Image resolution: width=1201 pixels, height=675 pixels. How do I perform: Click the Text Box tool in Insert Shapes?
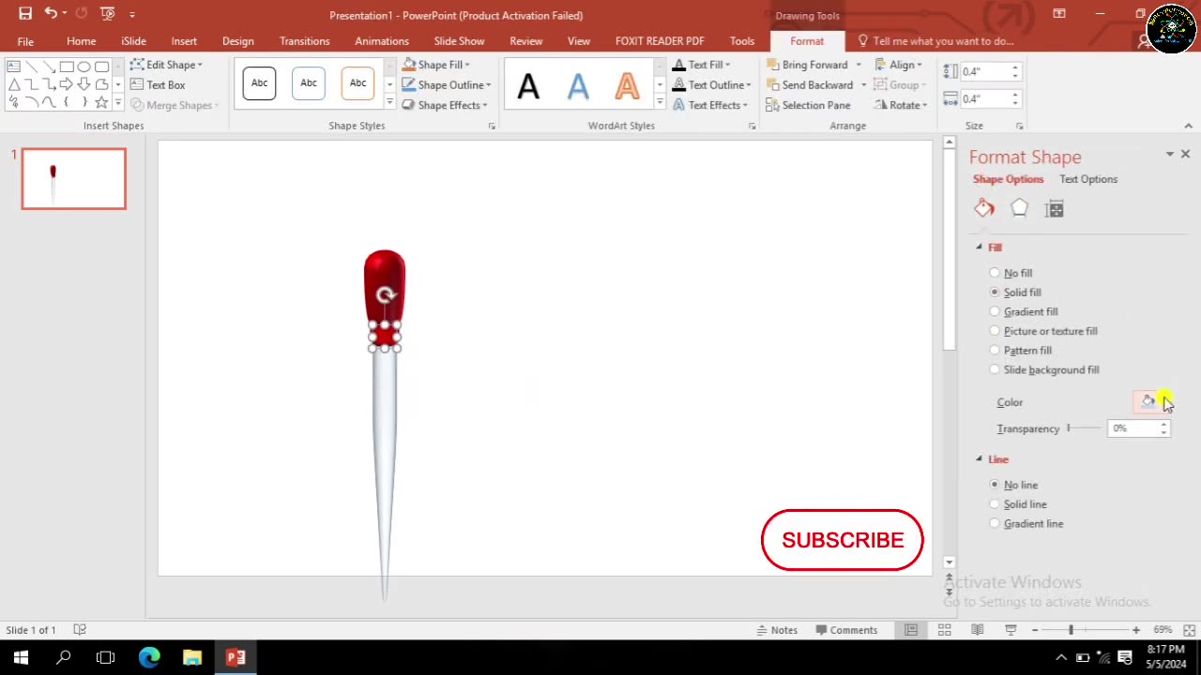coord(158,85)
